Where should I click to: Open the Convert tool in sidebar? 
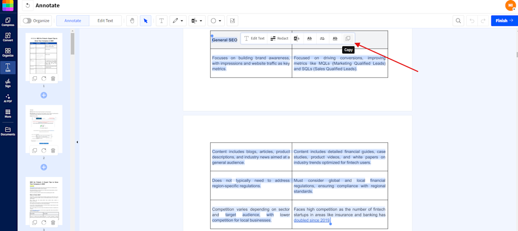[x=8, y=37]
